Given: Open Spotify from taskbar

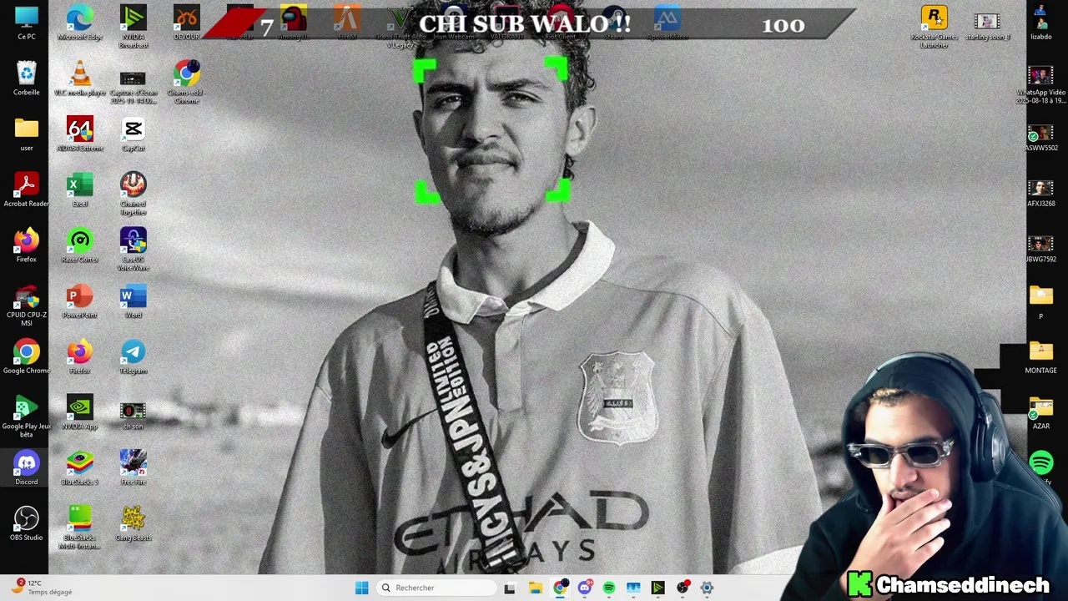Looking at the screenshot, I should pos(609,588).
